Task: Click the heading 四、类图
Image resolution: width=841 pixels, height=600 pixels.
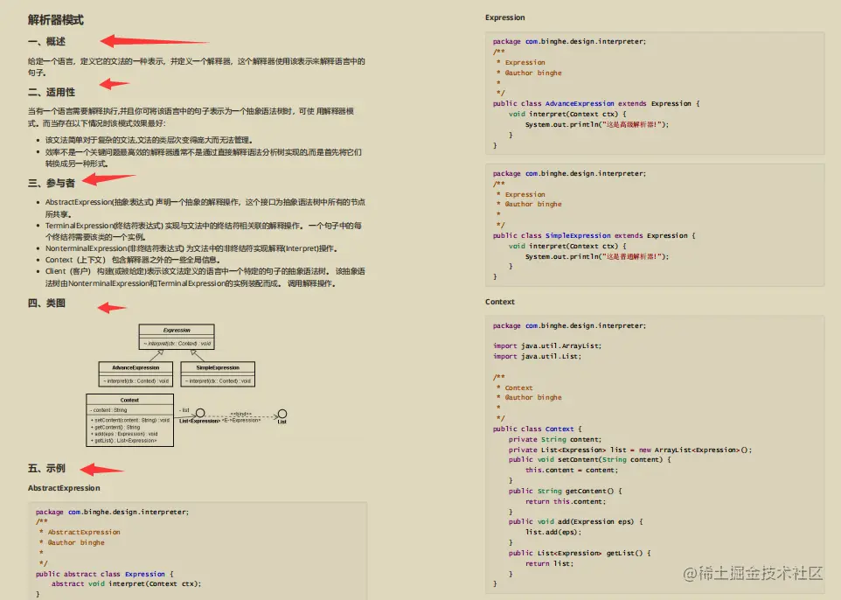Action: point(46,303)
